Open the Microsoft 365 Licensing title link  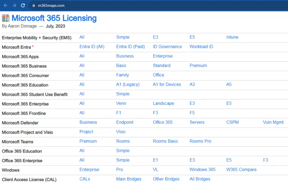point(54,18)
